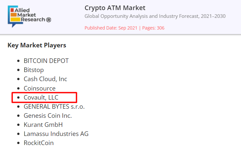The height and width of the screenshot is (158, 241).
Task: Select the Key Market Players heading
Action: pos(37,45)
